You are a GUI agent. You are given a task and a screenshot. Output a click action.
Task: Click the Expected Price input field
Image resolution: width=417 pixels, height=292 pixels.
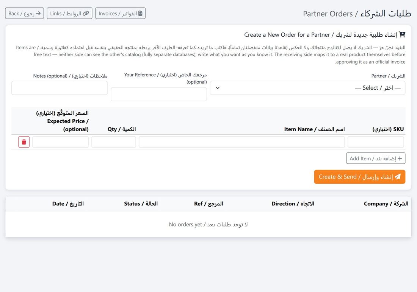61,142
